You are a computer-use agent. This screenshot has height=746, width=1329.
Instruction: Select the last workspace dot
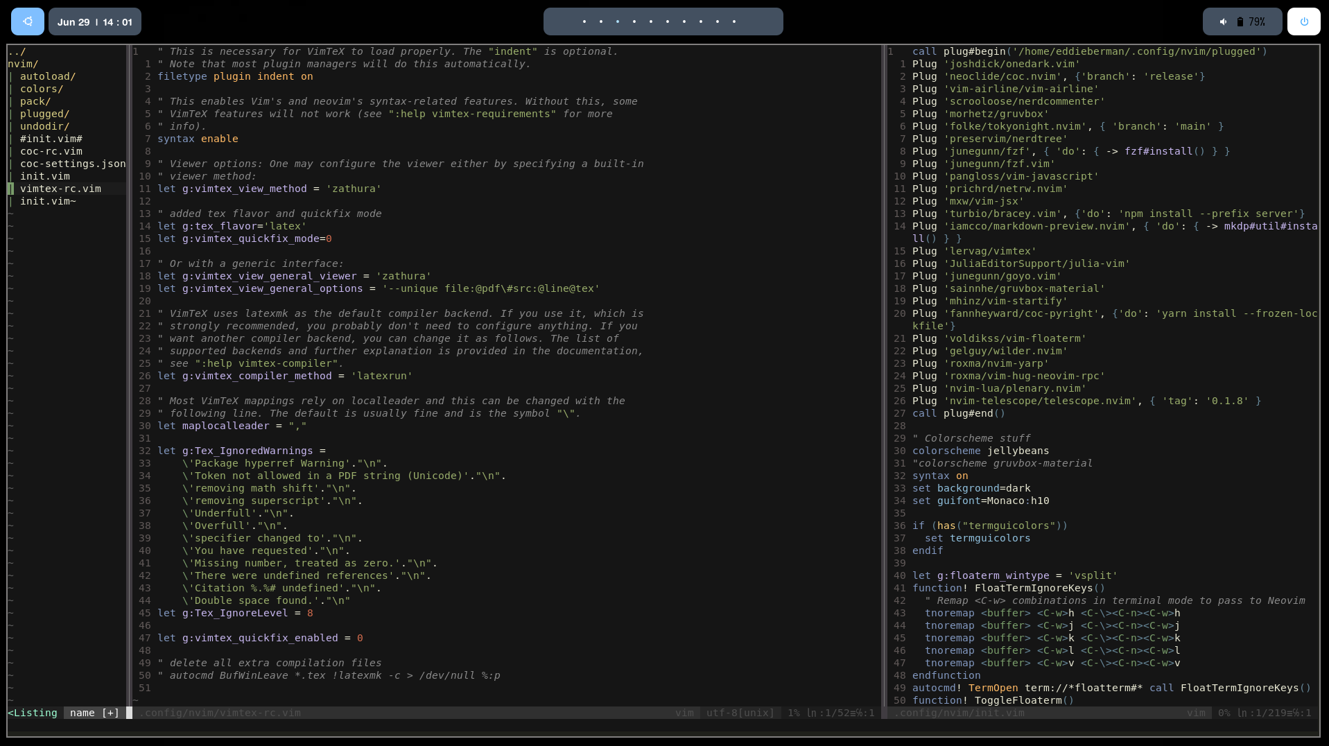coord(734,21)
